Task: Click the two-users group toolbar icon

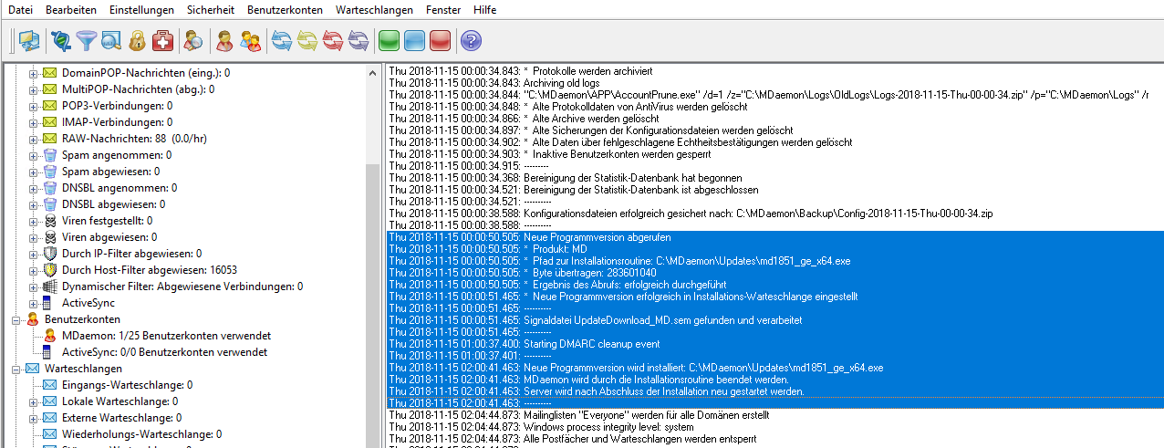Action: 250,40
